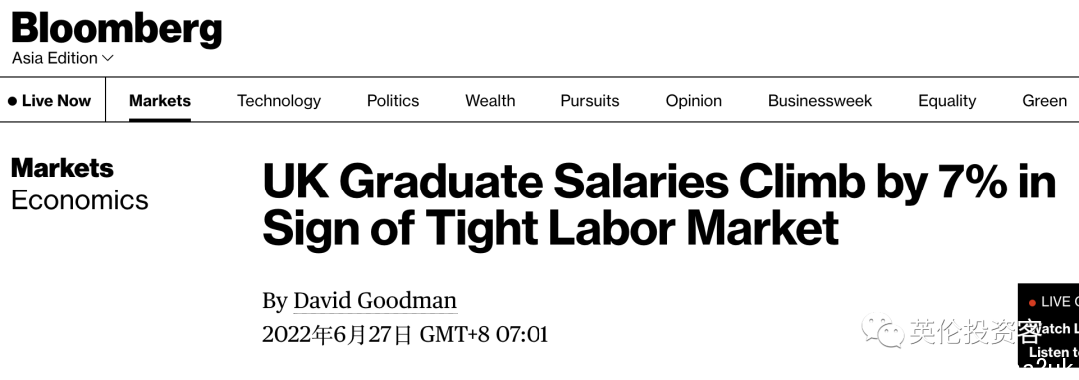Viewport: 1079px width, 380px height.
Task: Select the Equality section
Action: tap(947, 101)
